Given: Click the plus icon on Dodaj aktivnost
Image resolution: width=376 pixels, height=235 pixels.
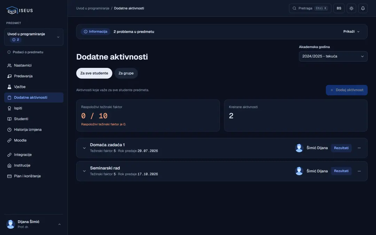Looking at the screenshot, I should (x=332, y=90).
